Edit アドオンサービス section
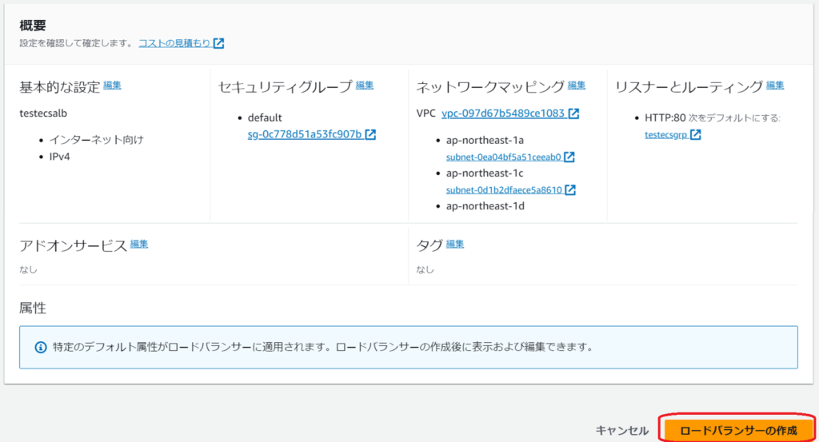The height and width of the screenshot is (442, 819). tap(139, 245)
